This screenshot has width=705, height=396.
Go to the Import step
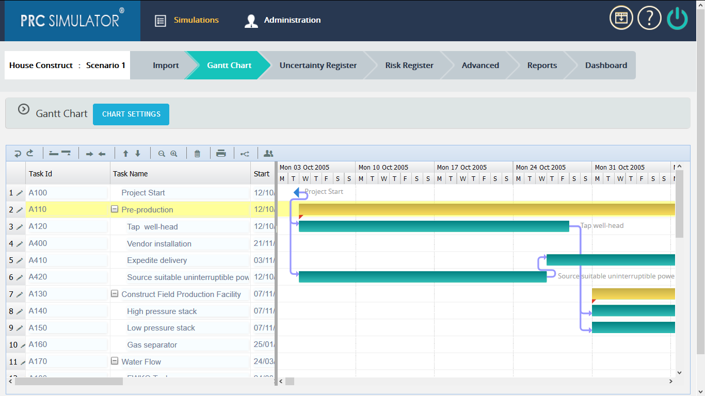click(x=166, y=65)
